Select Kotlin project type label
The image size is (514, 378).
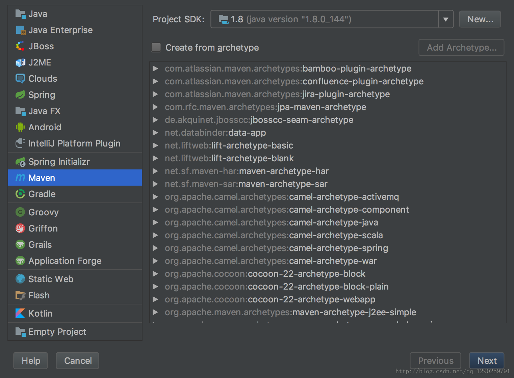pyautogui.click(x=41, y=314)
